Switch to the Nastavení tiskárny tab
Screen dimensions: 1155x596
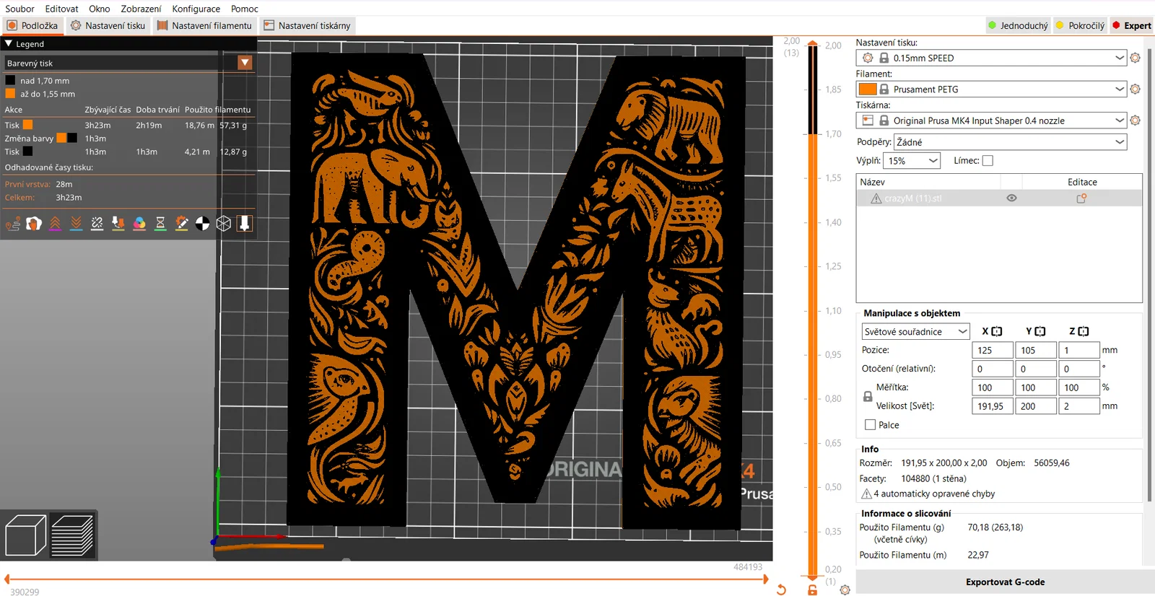[308, 25]
